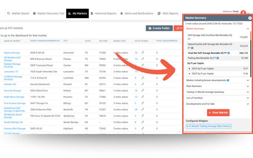Click info icon by Market including known developments
253x158 pixels.
pos(228,80)
